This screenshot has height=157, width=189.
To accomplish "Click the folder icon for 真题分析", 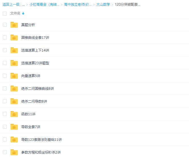I will click(14, 25).
